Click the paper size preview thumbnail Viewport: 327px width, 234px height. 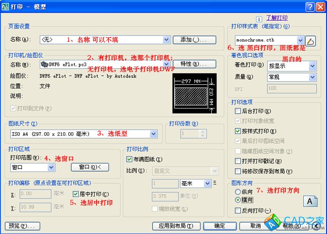194,93
